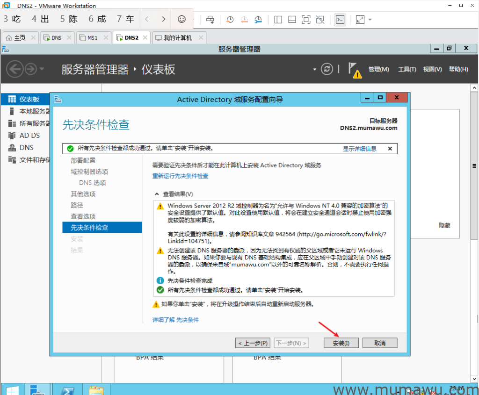Switch to the MS1 virtual machine tab
The image size is (479, 395).
[x=92, y=37]
